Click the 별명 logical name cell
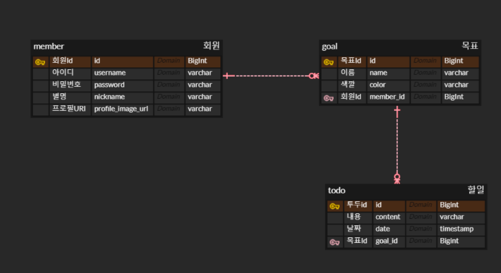Screen dimensions: 501x273 coord(70,97)
